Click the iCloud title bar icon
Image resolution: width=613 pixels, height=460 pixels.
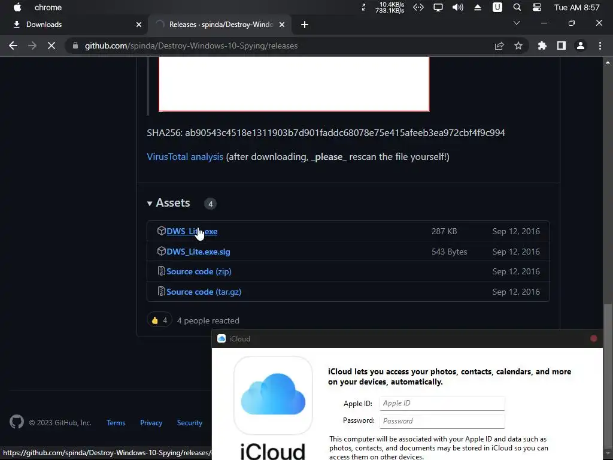click(x=221, y=338)
